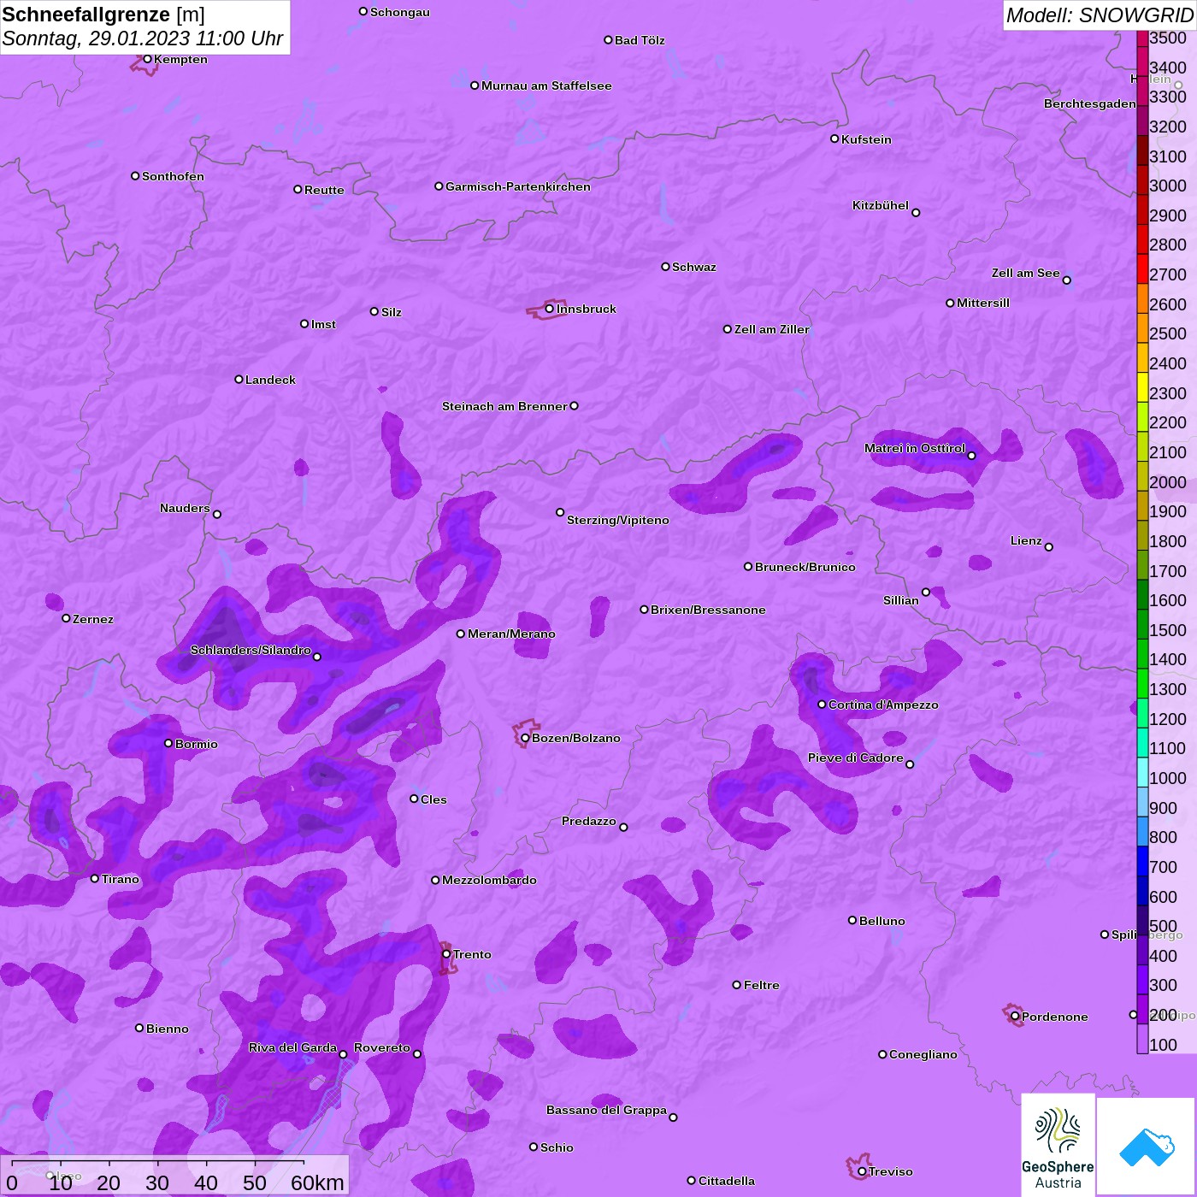
Task: Click the Bassano del Grappa label
Action: [607, 1110]
